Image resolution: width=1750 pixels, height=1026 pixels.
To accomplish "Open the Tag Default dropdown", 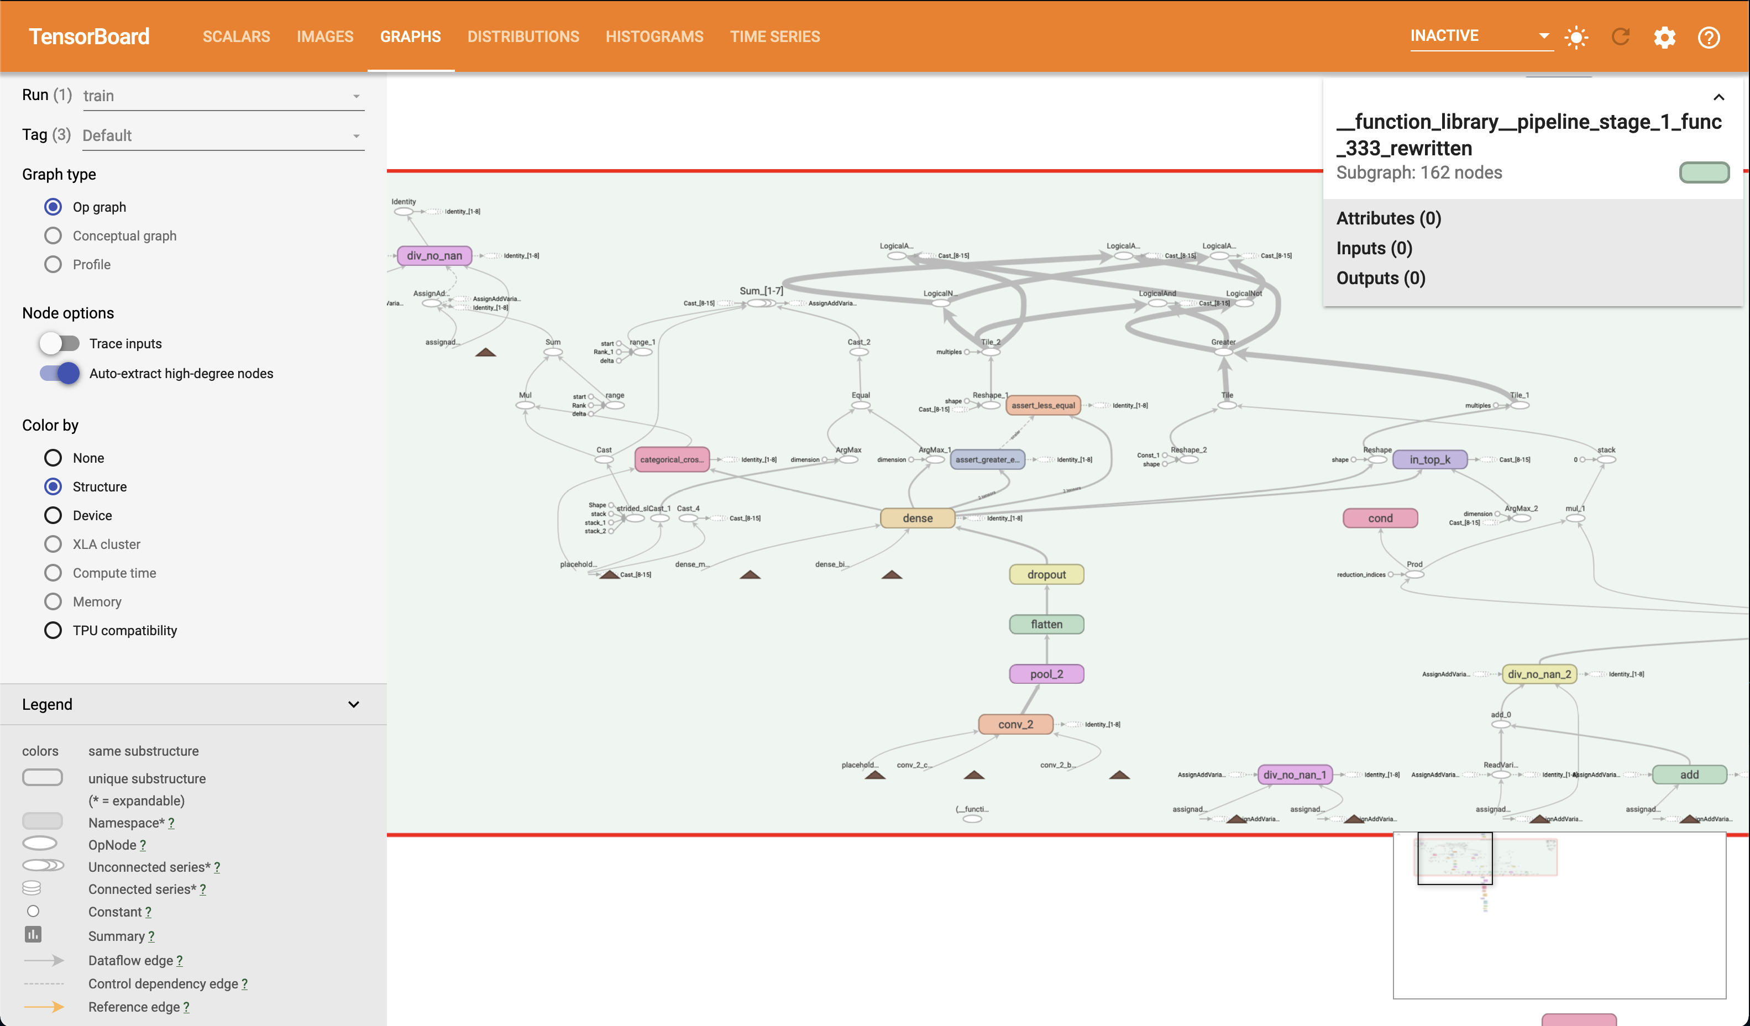I will 222,135.
